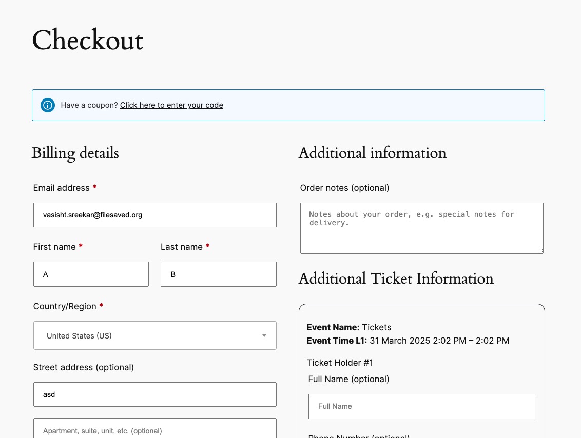
Task: Click the First name label
Action: [54, 247]
